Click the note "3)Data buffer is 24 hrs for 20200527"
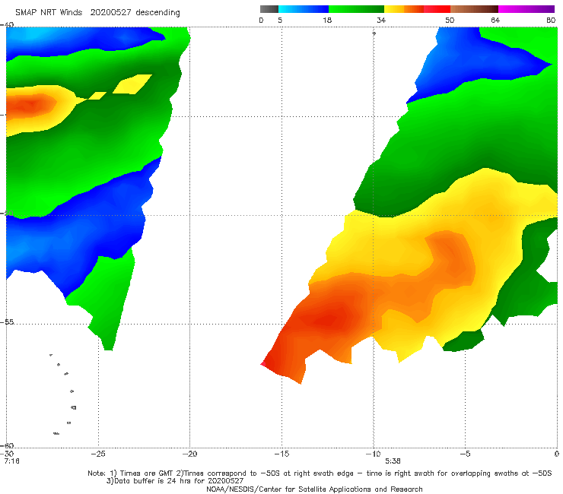This screenshot has height=494, width=563. click(175, 481)
